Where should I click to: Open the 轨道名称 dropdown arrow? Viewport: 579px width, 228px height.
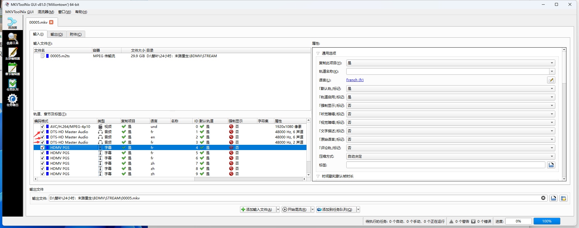coord(552,71)
